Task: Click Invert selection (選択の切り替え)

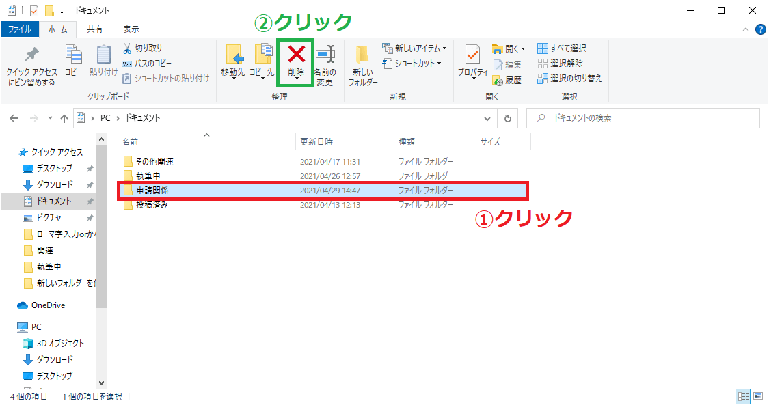Action: point(569,79)
